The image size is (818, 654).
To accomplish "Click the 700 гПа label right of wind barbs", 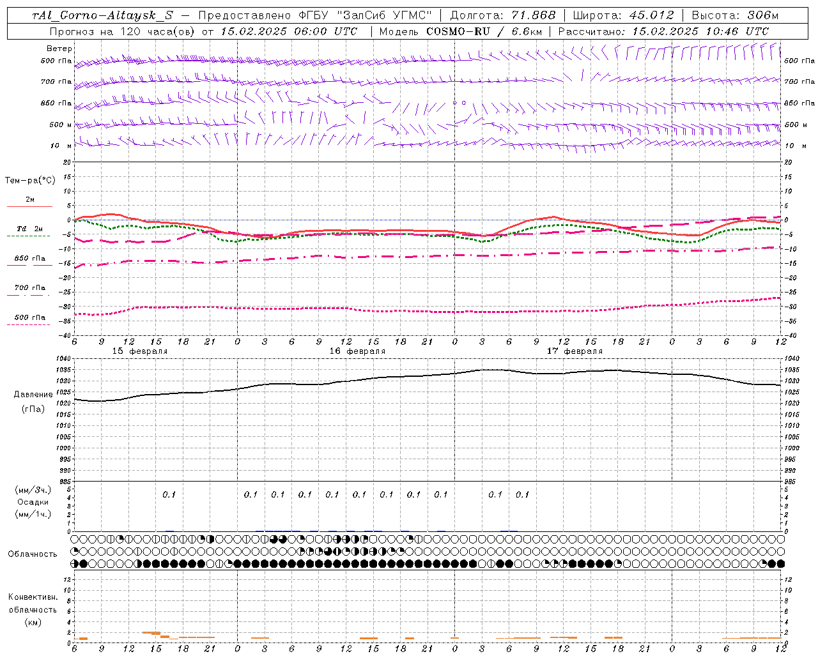I will tap(799, 82).
